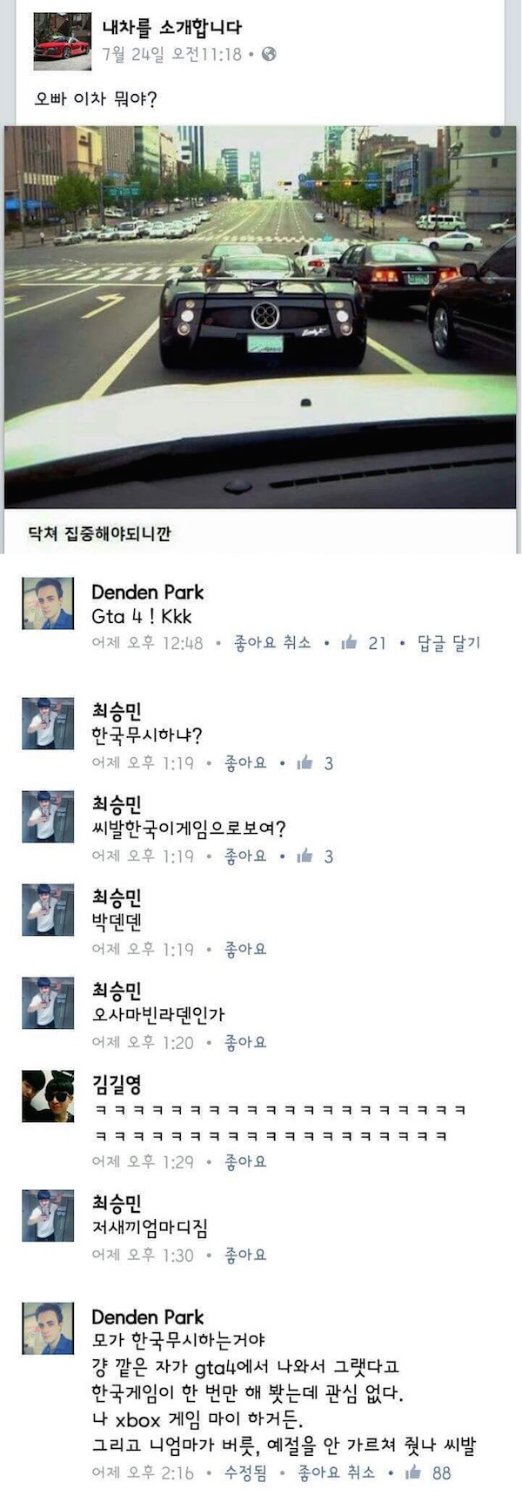Click thumbs-up icon on 한국무시하냐? comment
522x1496 pixels.
[304, 763]
